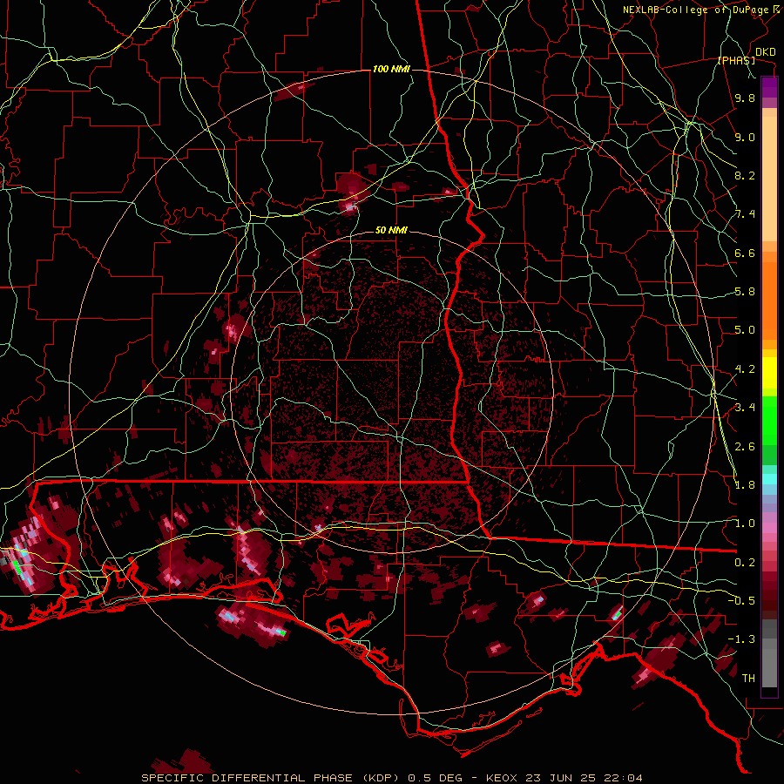Click the TH label on the scale
Viewport: 784px width, 784px height.
point(748,679)
